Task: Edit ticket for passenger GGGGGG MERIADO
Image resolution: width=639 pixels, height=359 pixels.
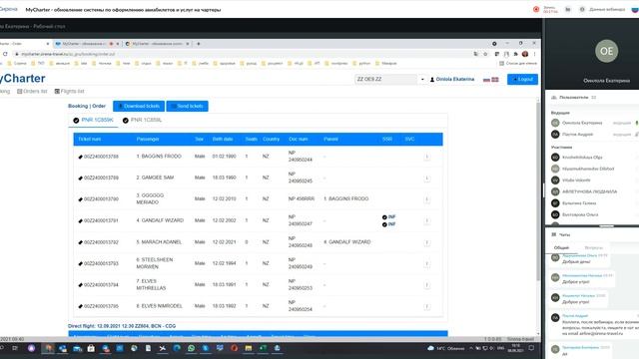Action: [x=80, y=199]
